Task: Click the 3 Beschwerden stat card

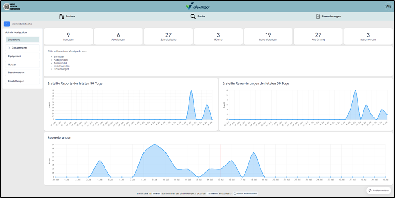Action: tap(368, 36)
